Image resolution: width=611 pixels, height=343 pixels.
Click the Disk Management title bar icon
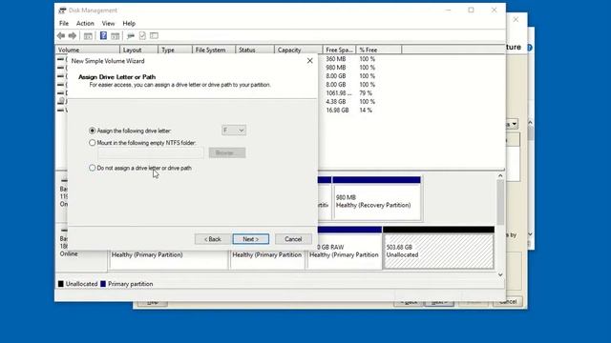click(62, 10)
